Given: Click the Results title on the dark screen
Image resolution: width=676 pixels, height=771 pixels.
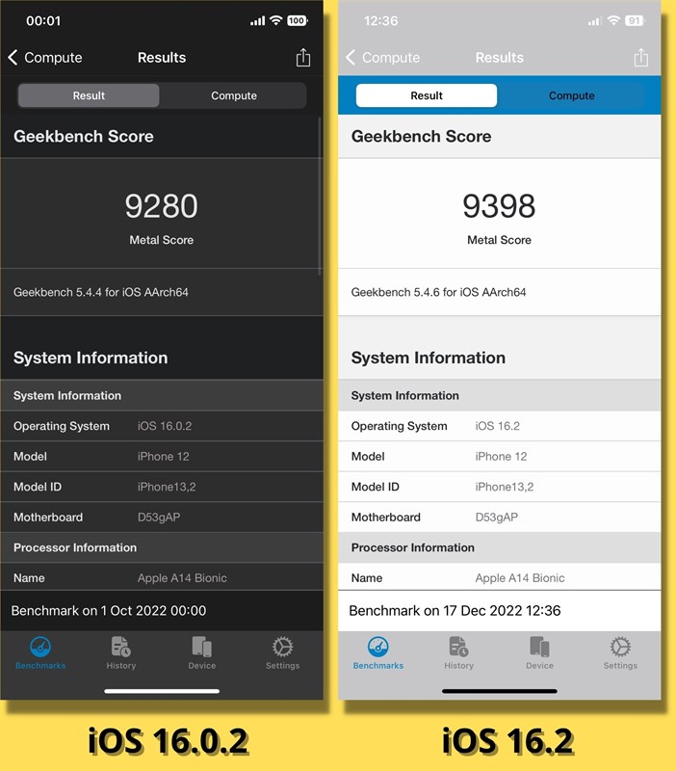Looking at the screenshot, I should click(162, 58).
